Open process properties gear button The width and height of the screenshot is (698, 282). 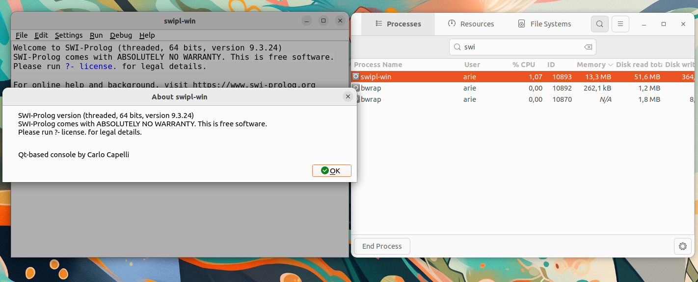coord(682,246)
